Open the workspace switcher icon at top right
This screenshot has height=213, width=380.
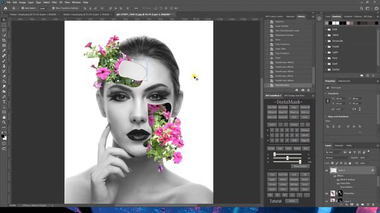[x=368, y=8]
